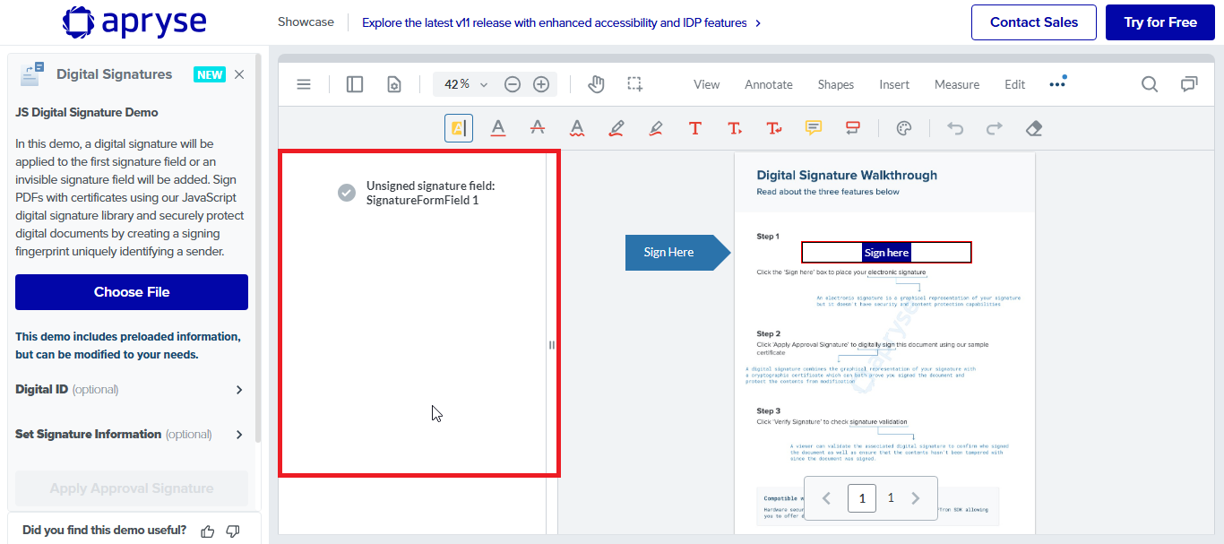Toggle the left side panel

point(355,84)
